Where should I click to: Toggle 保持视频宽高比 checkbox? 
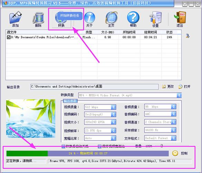(99, 146)
